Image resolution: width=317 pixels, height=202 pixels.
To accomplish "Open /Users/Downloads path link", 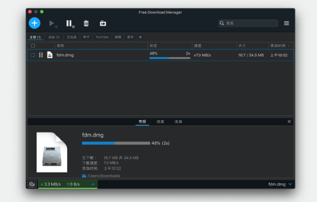I will pyautogui.click(x=104, y=176).
